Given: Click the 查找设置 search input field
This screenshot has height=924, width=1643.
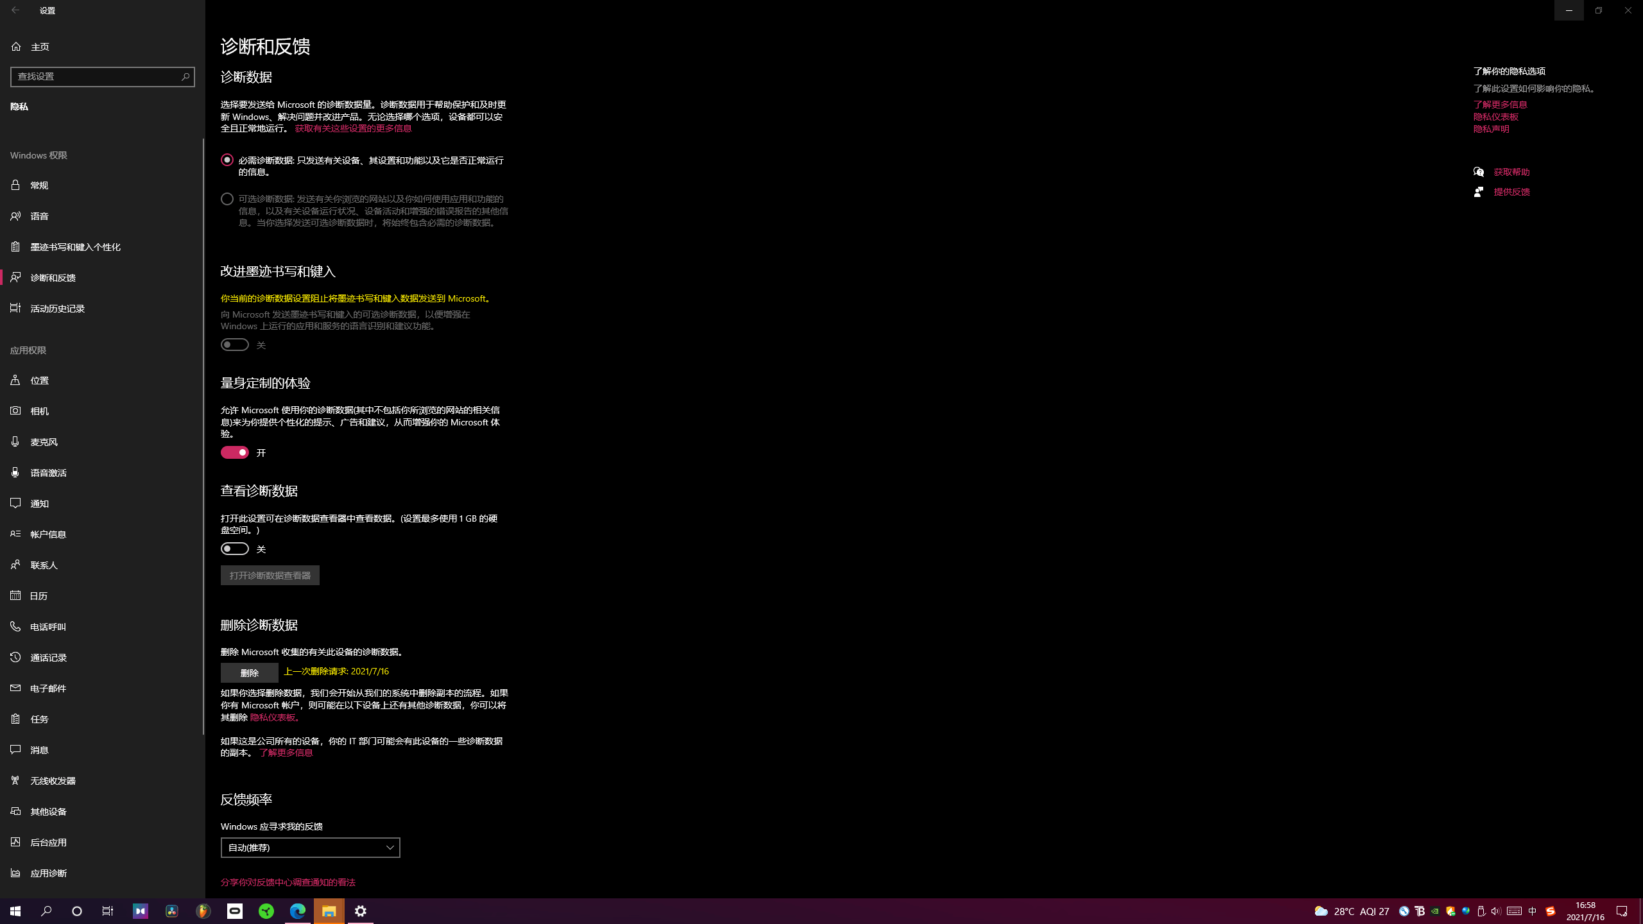Looking at the screenshot, I should point(96,76).
